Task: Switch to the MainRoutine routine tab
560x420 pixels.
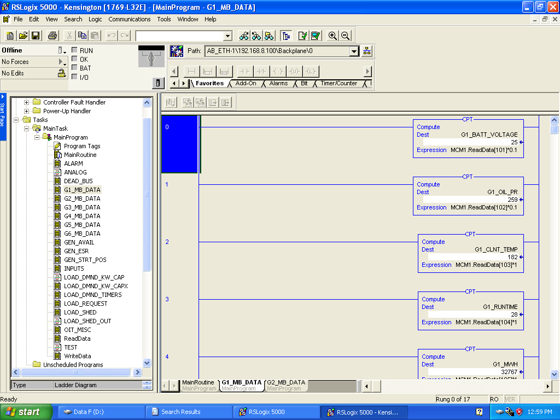Action: coord(198,385)
